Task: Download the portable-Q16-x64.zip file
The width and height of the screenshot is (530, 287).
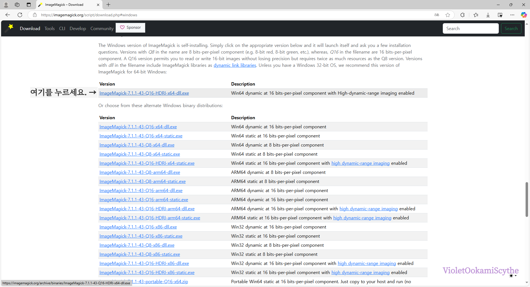Action: pos(160,281)
